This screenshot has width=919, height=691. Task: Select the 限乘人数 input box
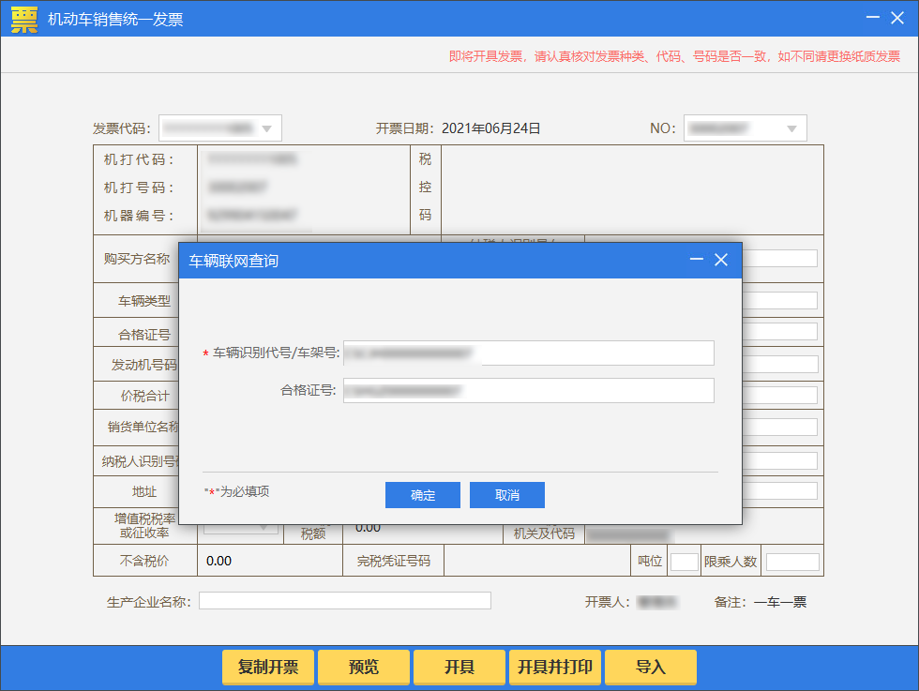792,562
